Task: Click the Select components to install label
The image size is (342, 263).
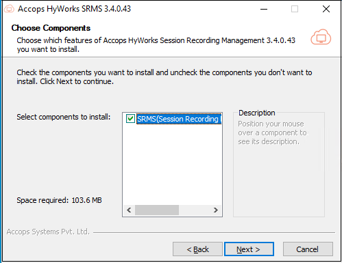Action: [x=64, y=117]
